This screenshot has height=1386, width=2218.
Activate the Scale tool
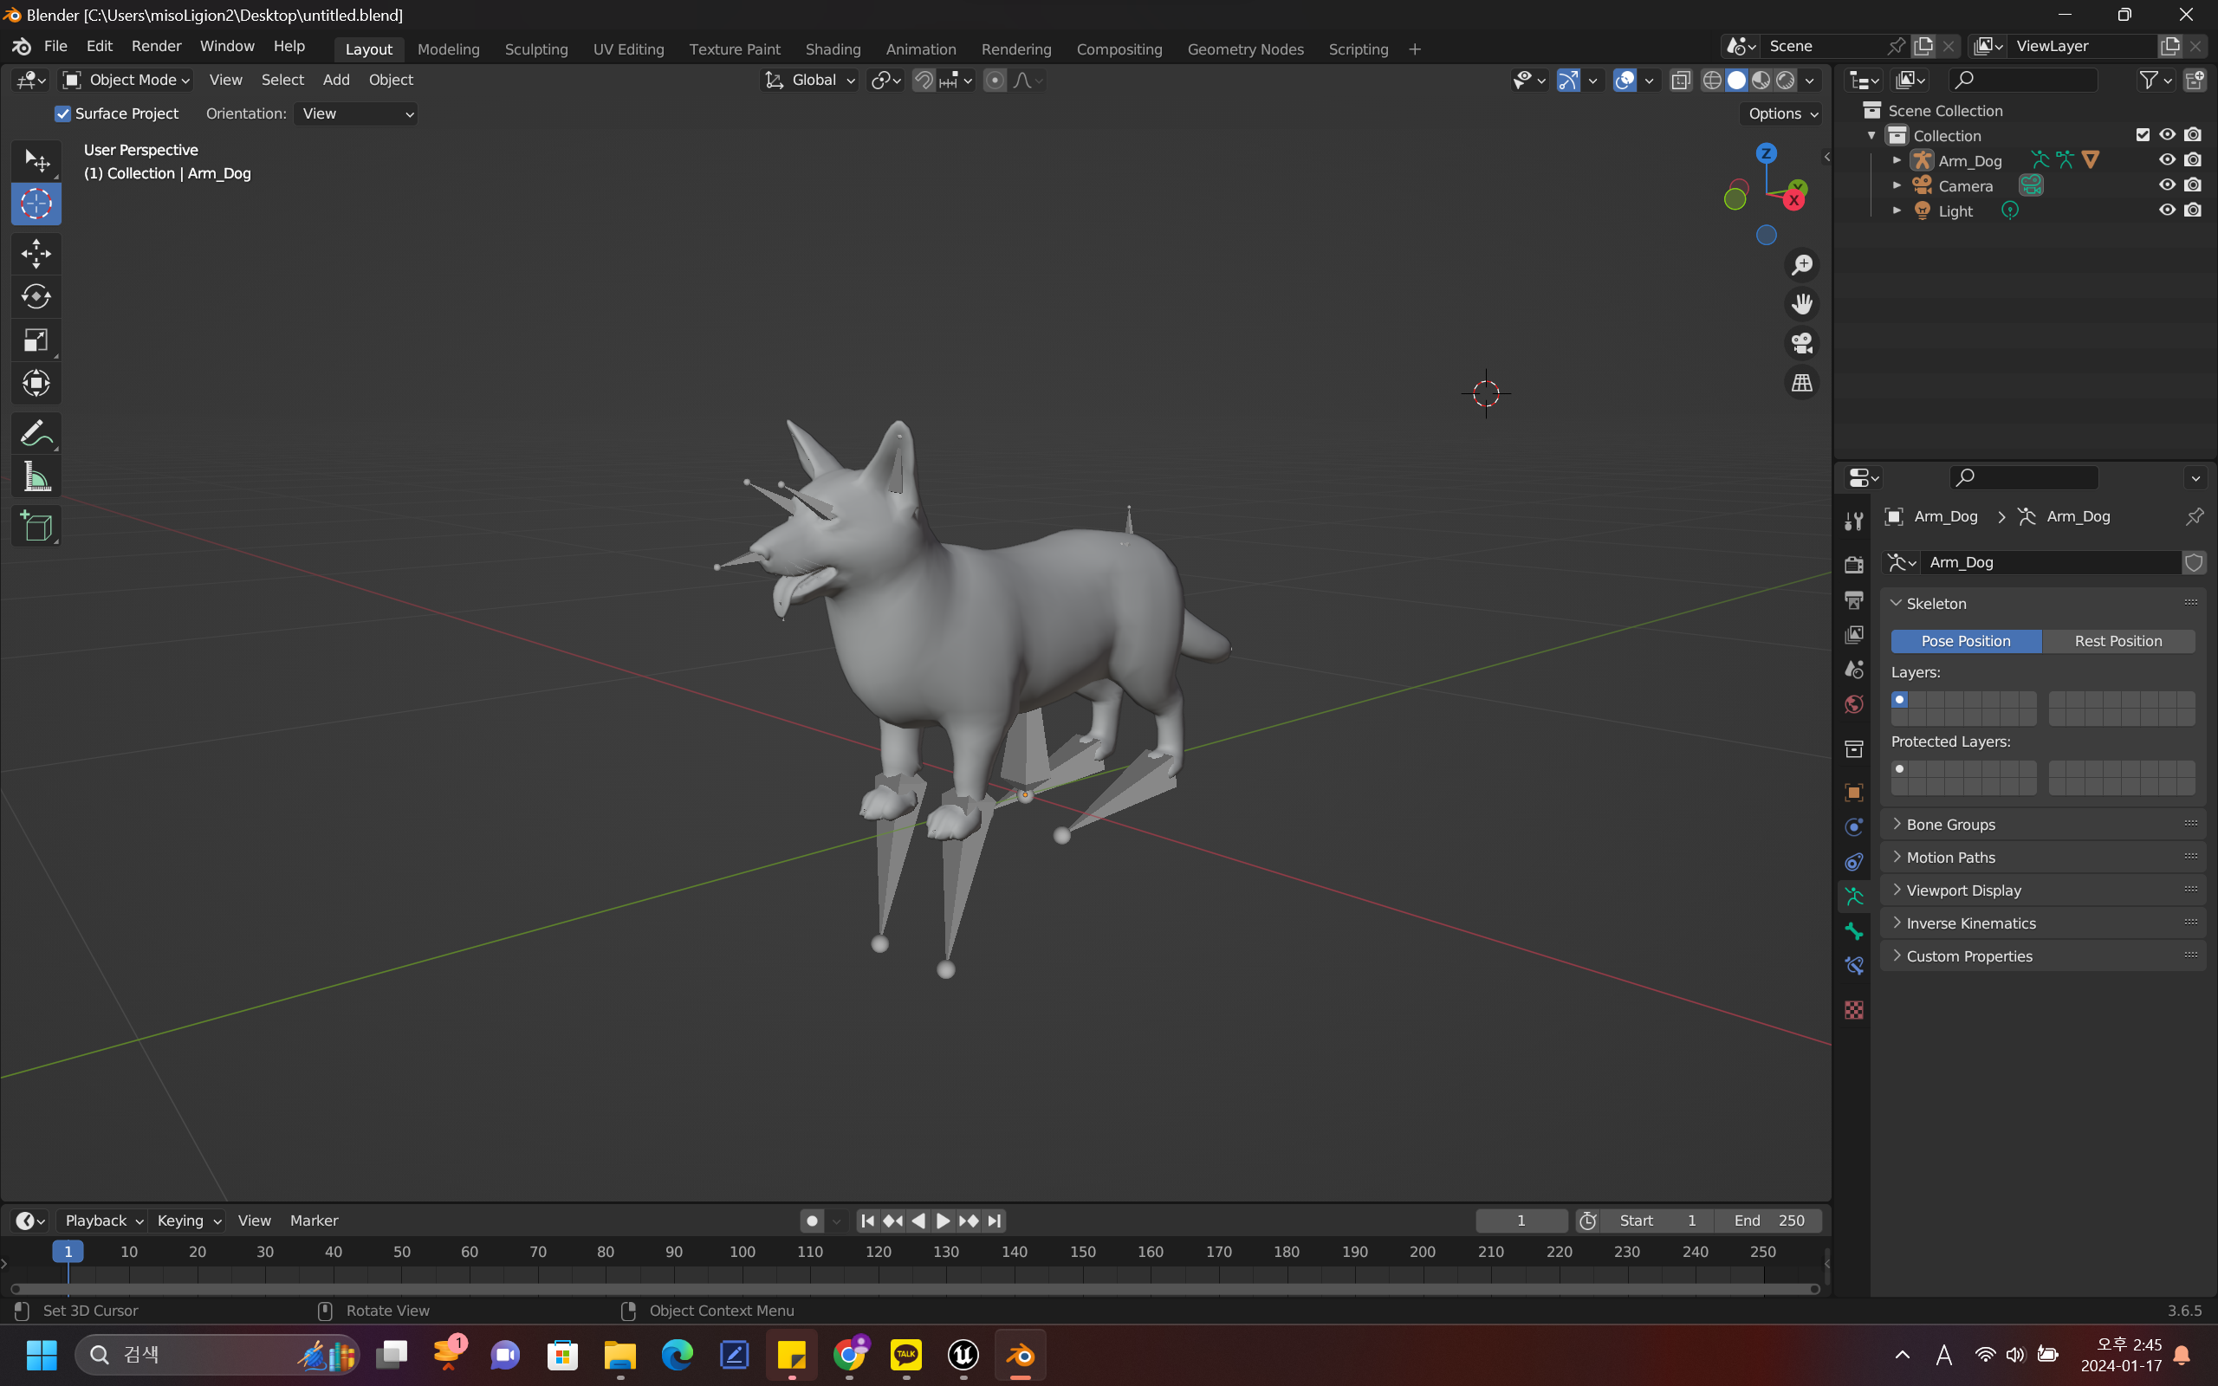coord(36,340)
